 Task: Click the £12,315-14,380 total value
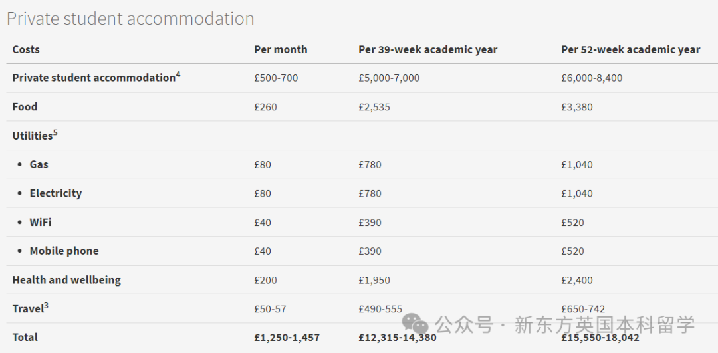click(398, 338)
